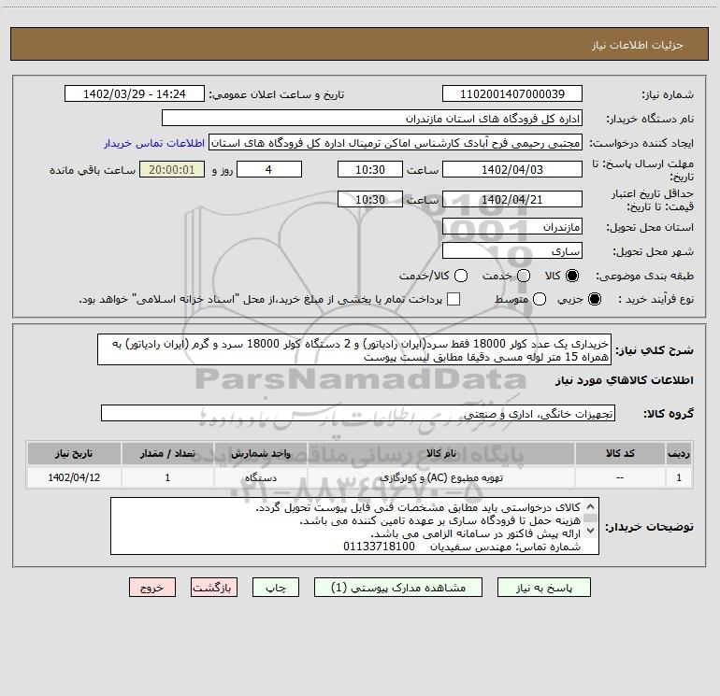Click product group field تجهیزات خانگی، اداری و صنعتی

(358, 413)
